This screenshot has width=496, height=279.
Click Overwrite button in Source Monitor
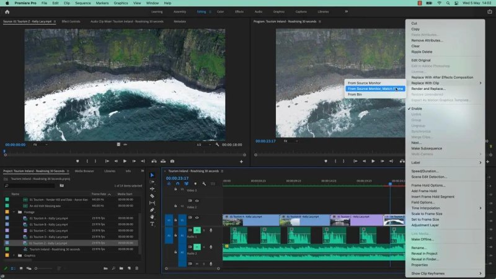coord(163,161)
